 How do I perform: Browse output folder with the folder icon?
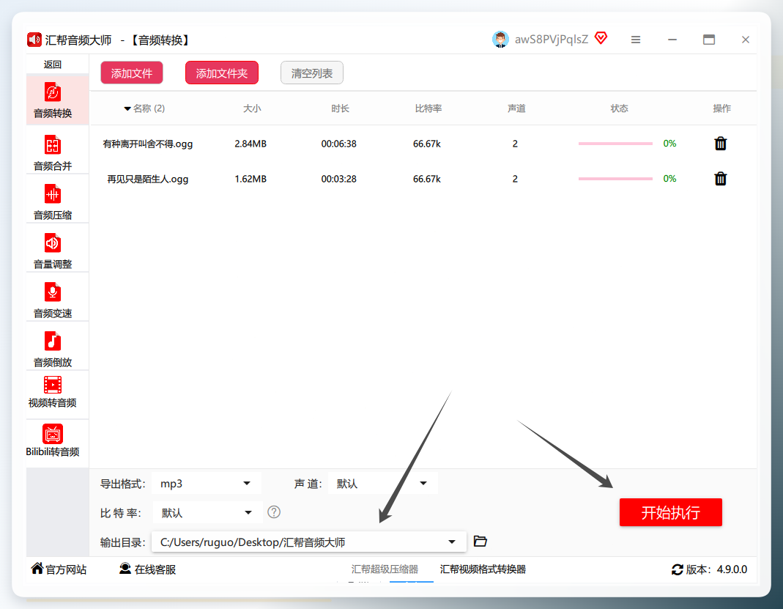coord(480,541)
